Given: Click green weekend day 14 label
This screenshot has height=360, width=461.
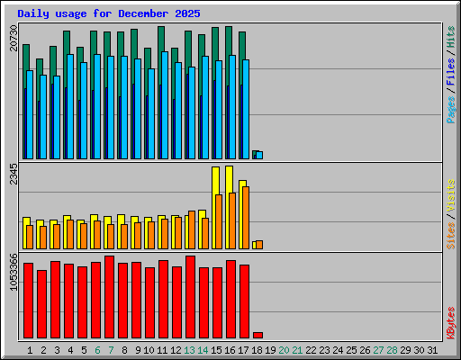Looking at the screenshot, I should [x=203, y=350].
